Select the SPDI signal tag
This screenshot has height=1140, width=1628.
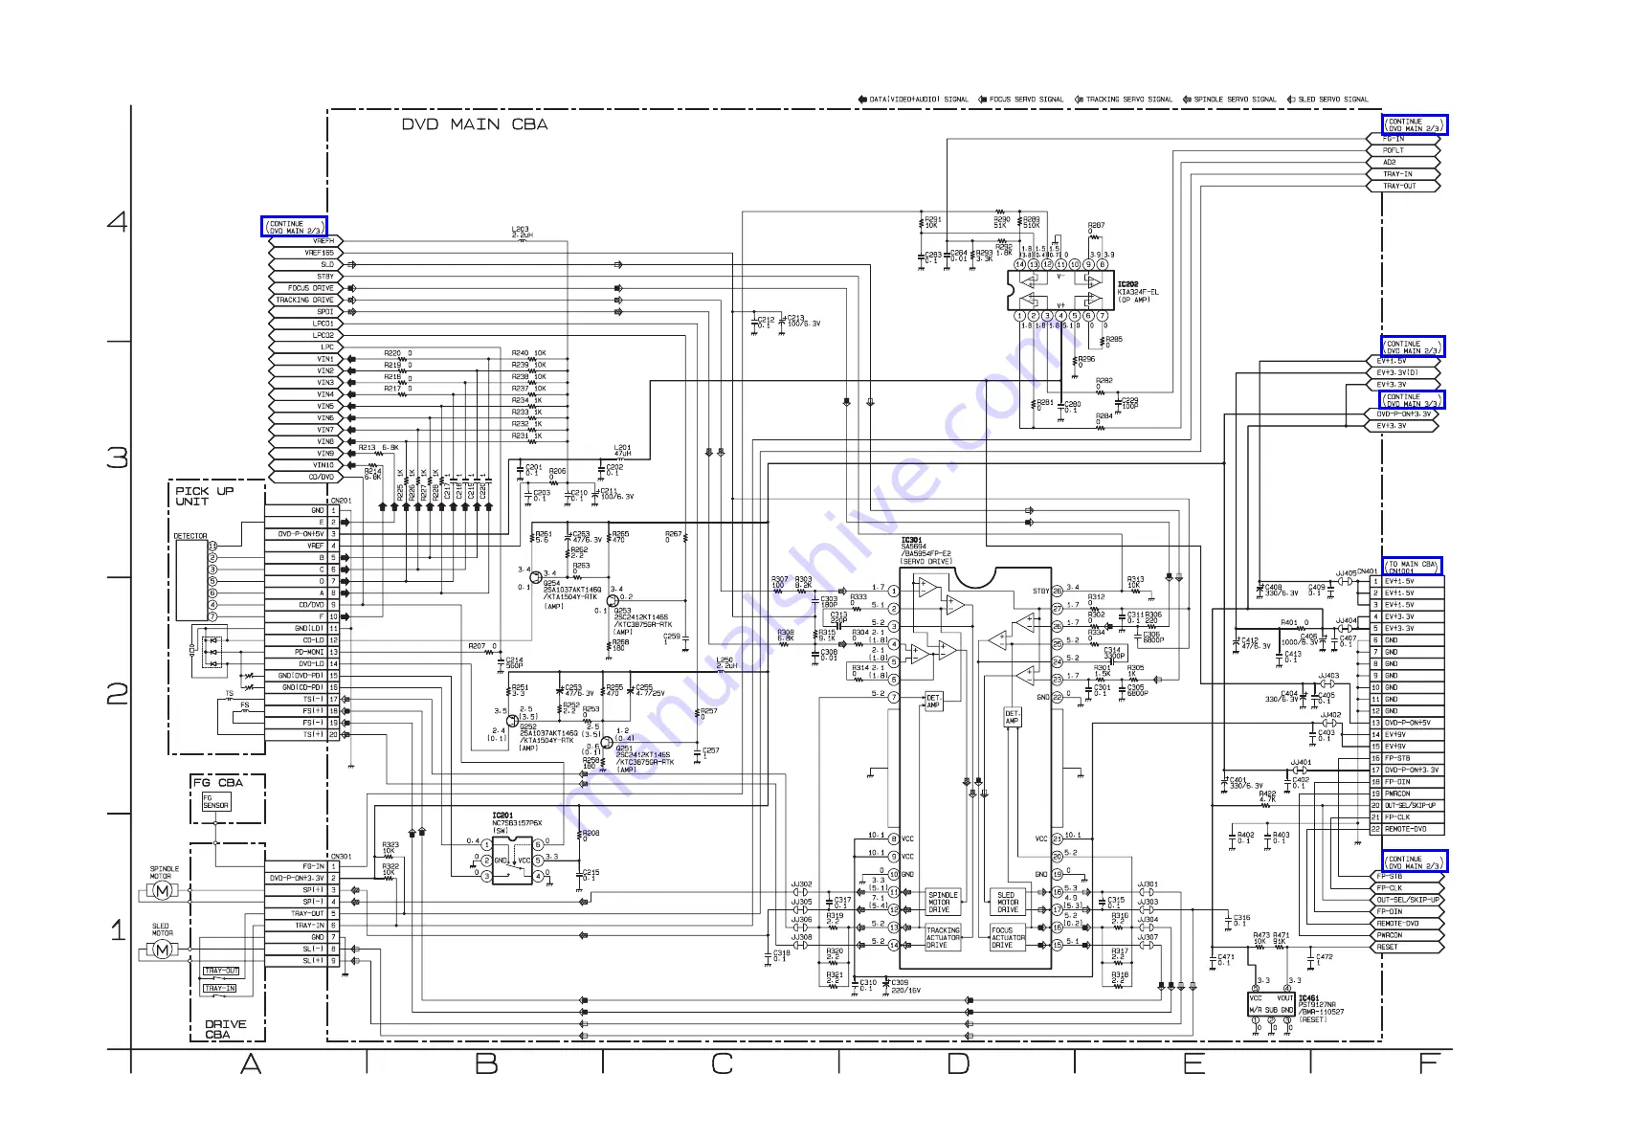(304, 312)
